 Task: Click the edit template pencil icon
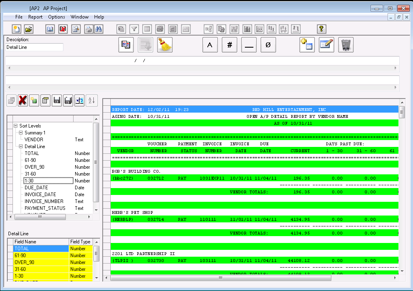tap(326, 45)
